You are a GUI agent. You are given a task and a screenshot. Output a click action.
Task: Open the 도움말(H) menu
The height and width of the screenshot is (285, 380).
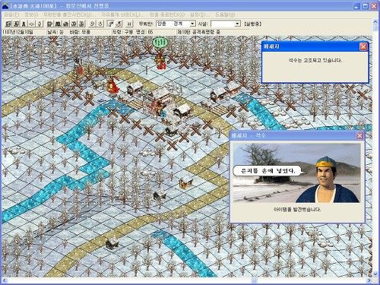point(225,14)
